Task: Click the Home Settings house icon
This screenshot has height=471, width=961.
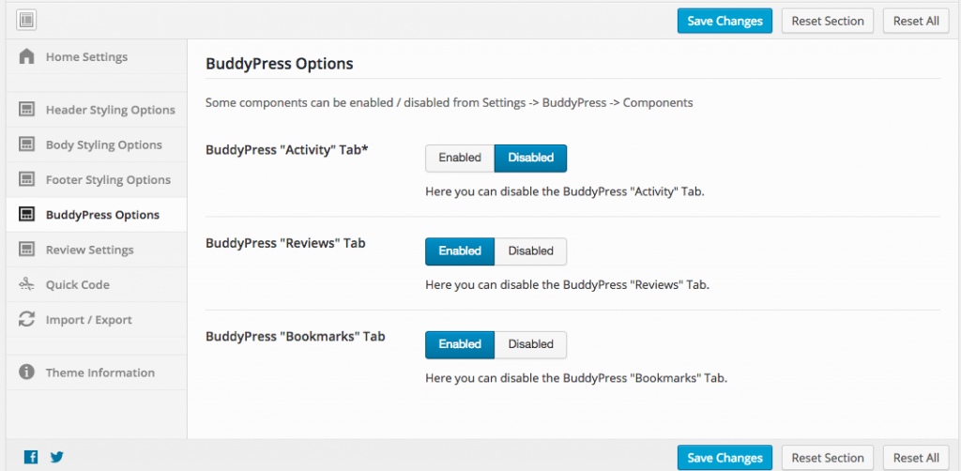Action: pos(26,57)
